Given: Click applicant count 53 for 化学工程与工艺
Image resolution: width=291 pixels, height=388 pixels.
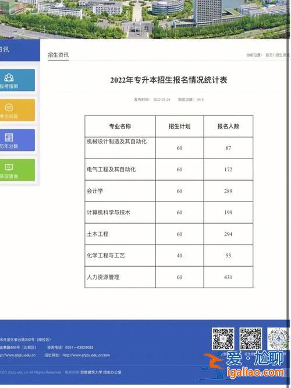Looking at the screenshot, I should coord(228,256).
